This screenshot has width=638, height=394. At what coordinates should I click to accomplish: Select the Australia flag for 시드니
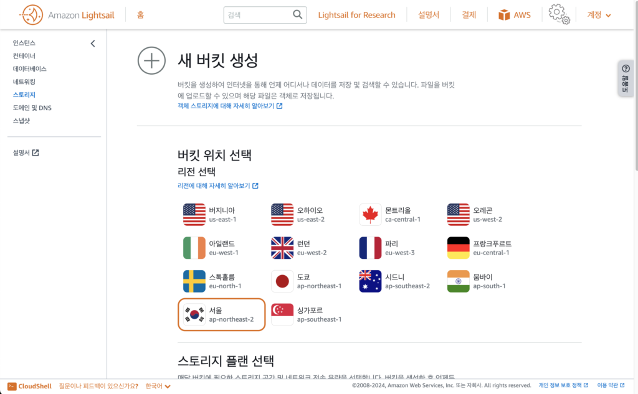tap(370, 281)
